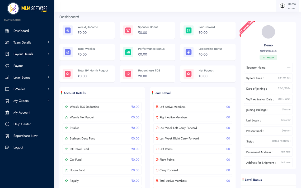Click the Leadership Bonus medal icon
The image size is (301, 188).
pos(189,52)
